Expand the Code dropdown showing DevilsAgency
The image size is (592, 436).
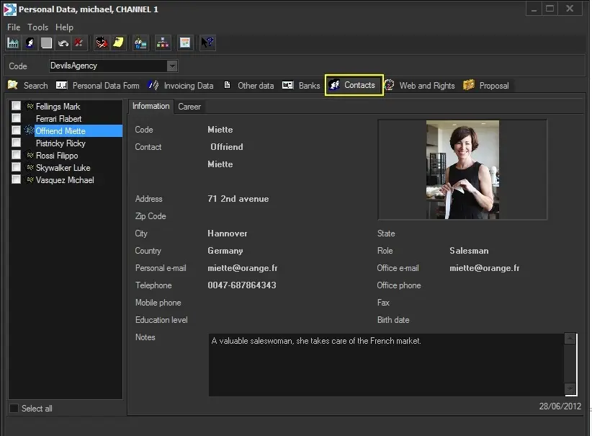tap(172, 66)
